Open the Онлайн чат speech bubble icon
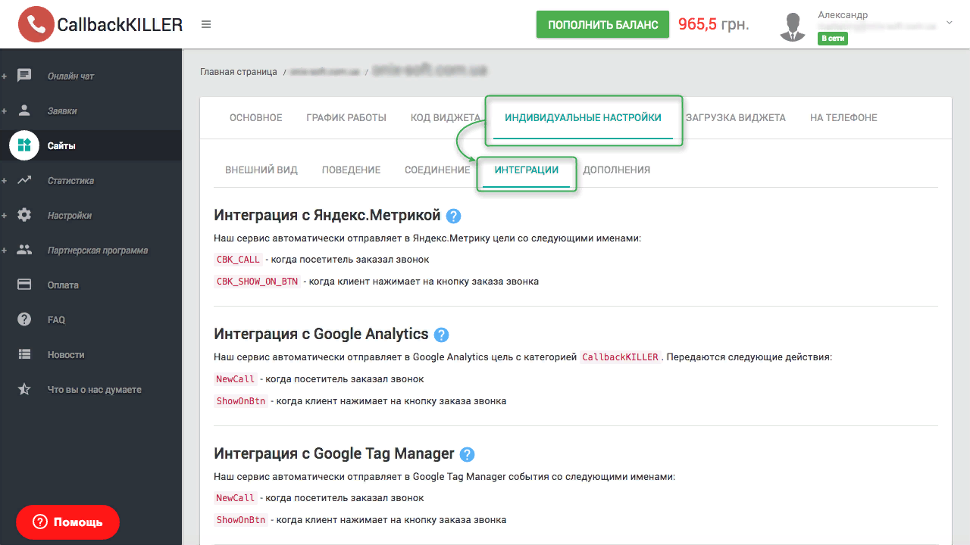Image resolution: width=970 pixels, height=545 pixels. [x=24, y=76]
